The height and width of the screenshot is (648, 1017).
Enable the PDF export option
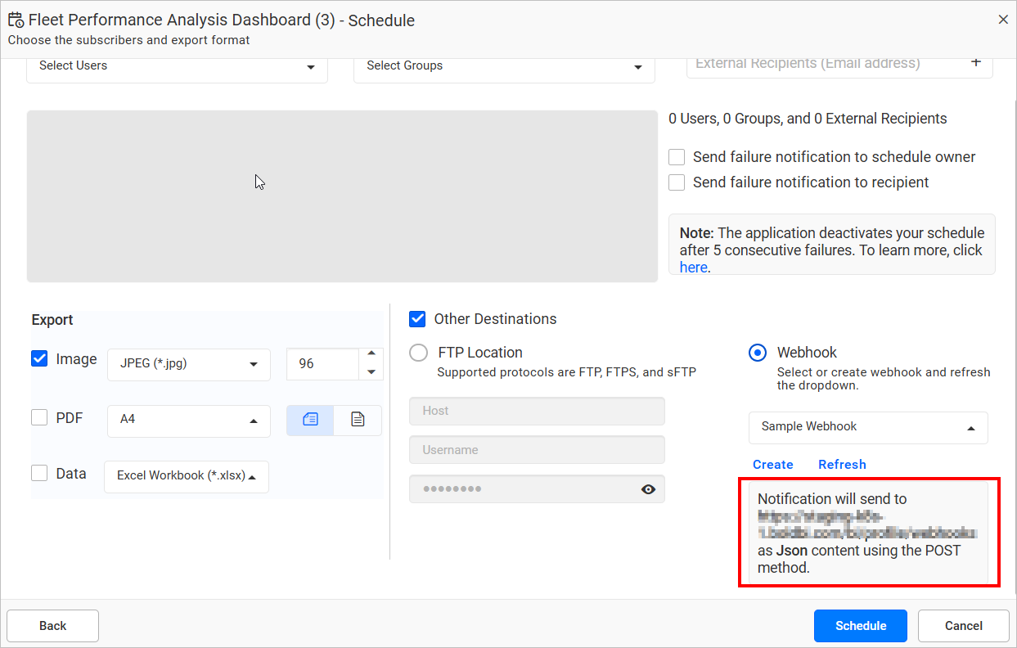(38, 417)
